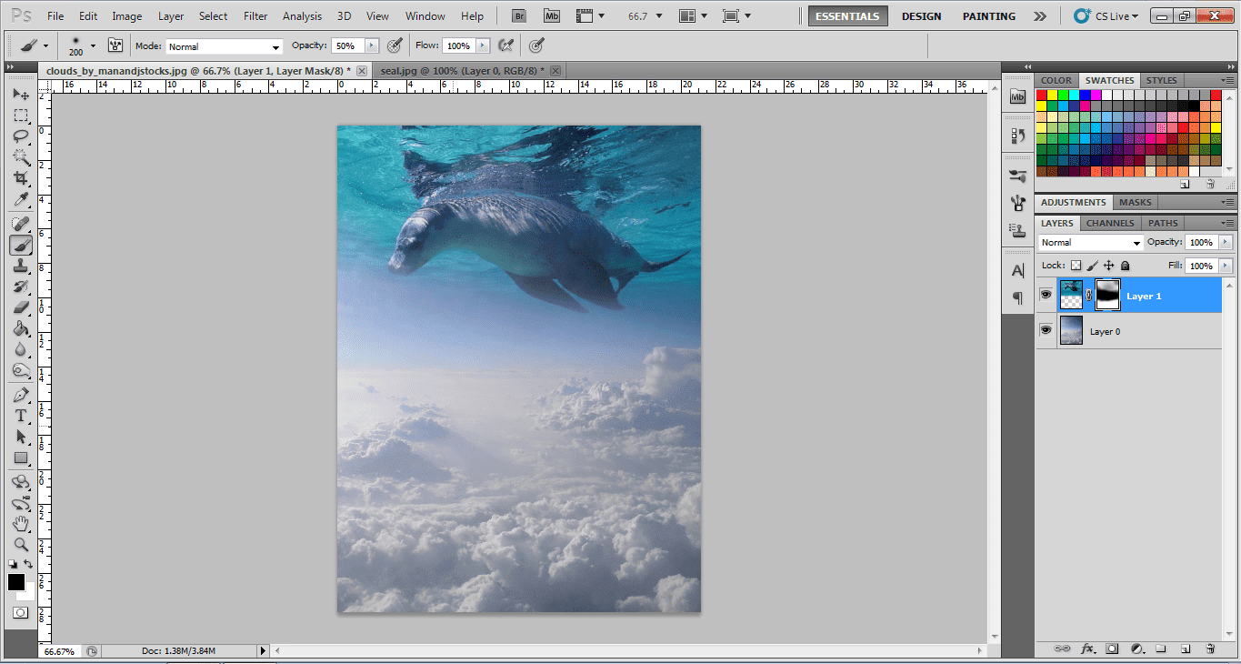Viewport: 1241px width, 664px height.
Task: Activate the Zoom tool in toolbar
Action: [20, 545]
